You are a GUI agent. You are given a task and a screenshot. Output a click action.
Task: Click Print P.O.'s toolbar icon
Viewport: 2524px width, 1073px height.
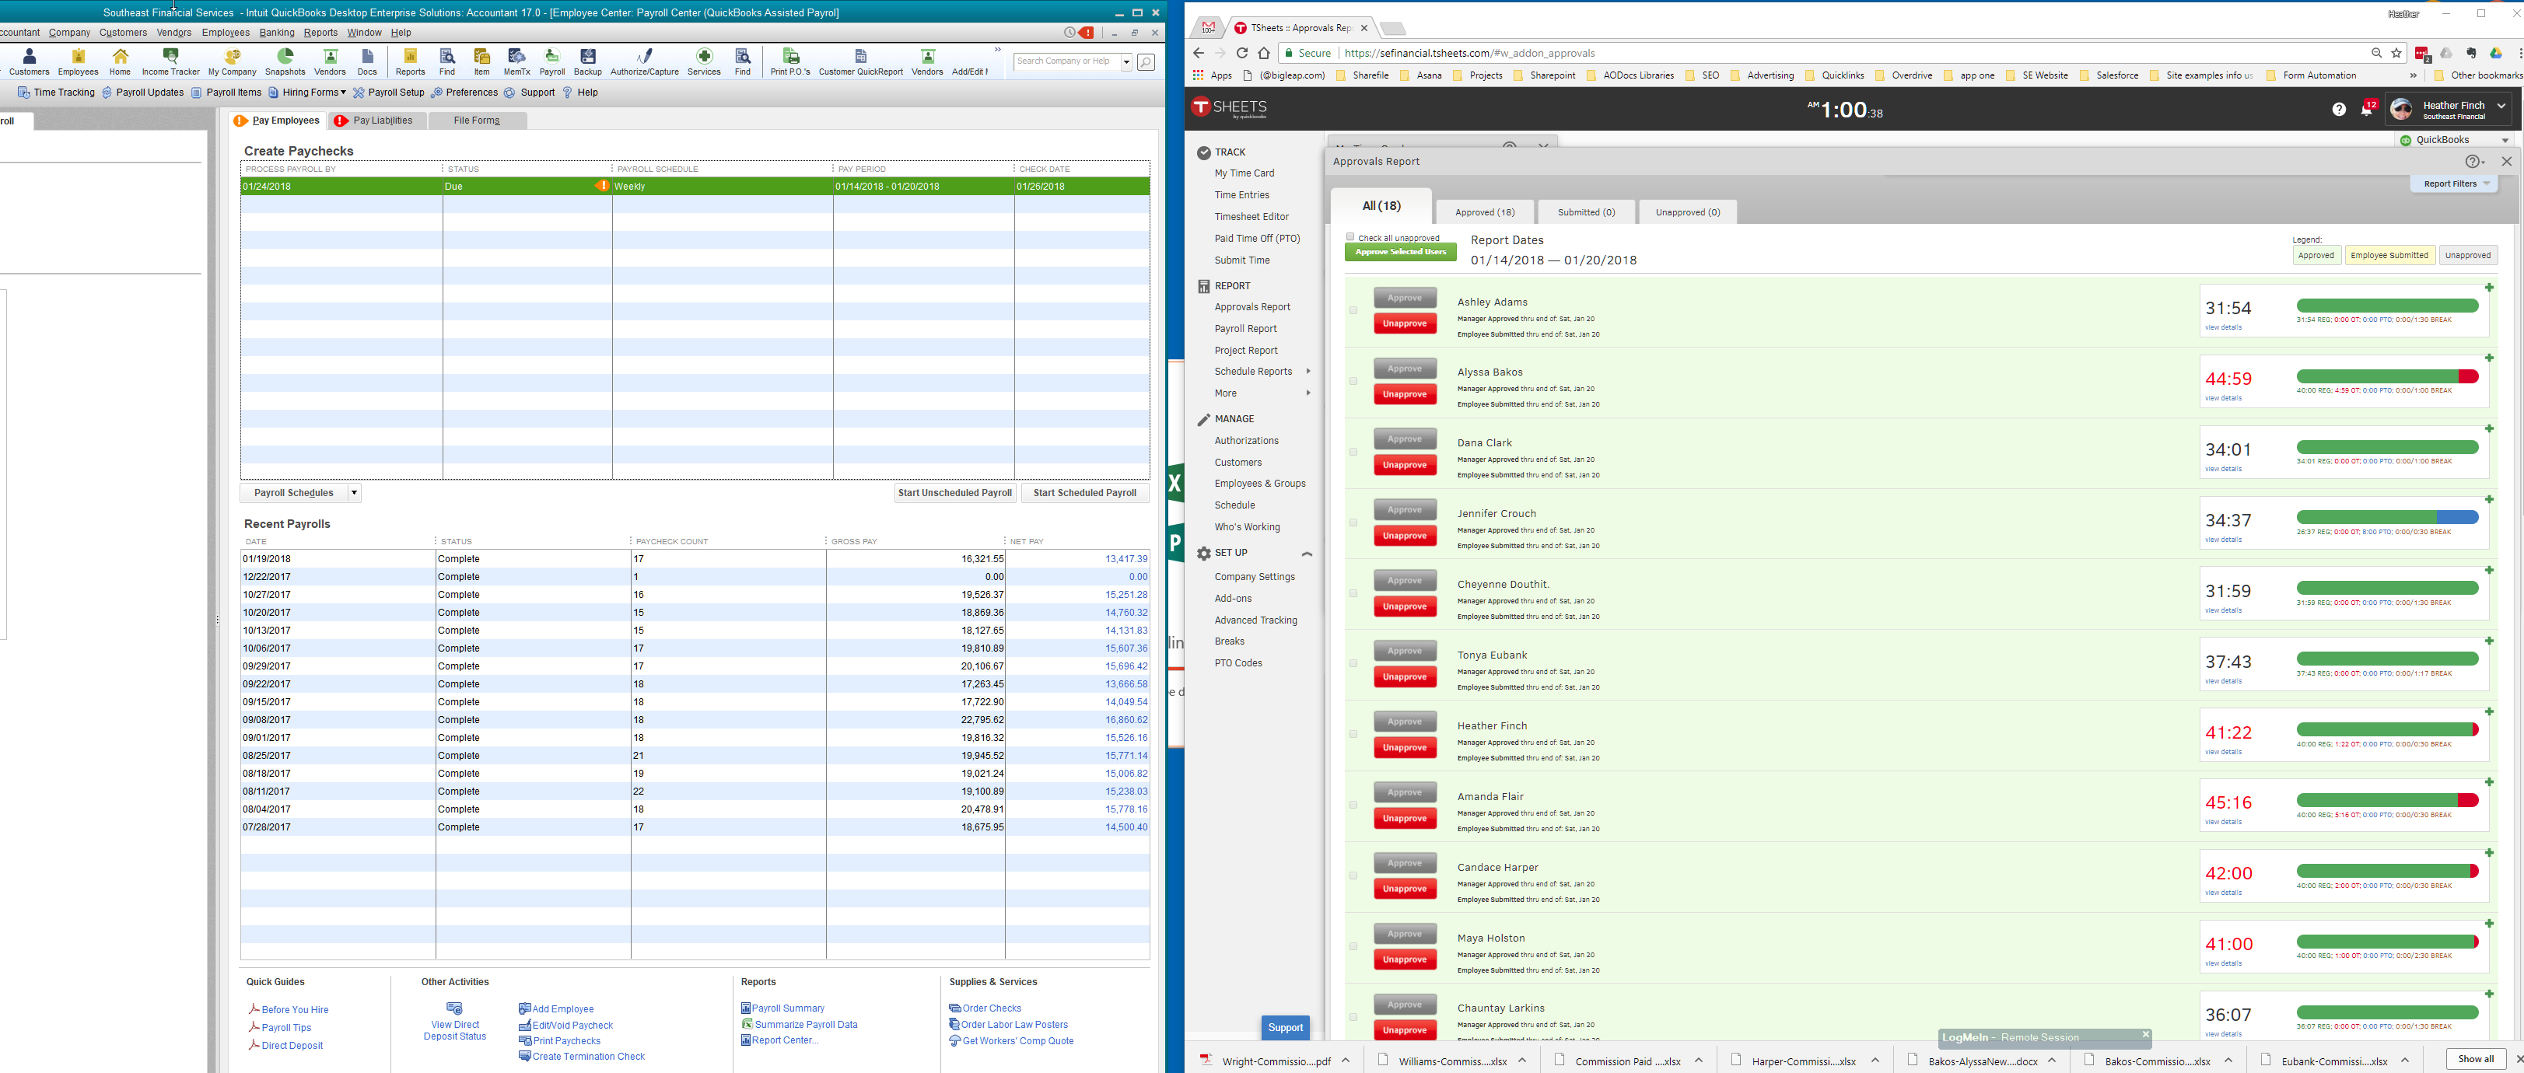pyautogui.click(x=789, y=61)
